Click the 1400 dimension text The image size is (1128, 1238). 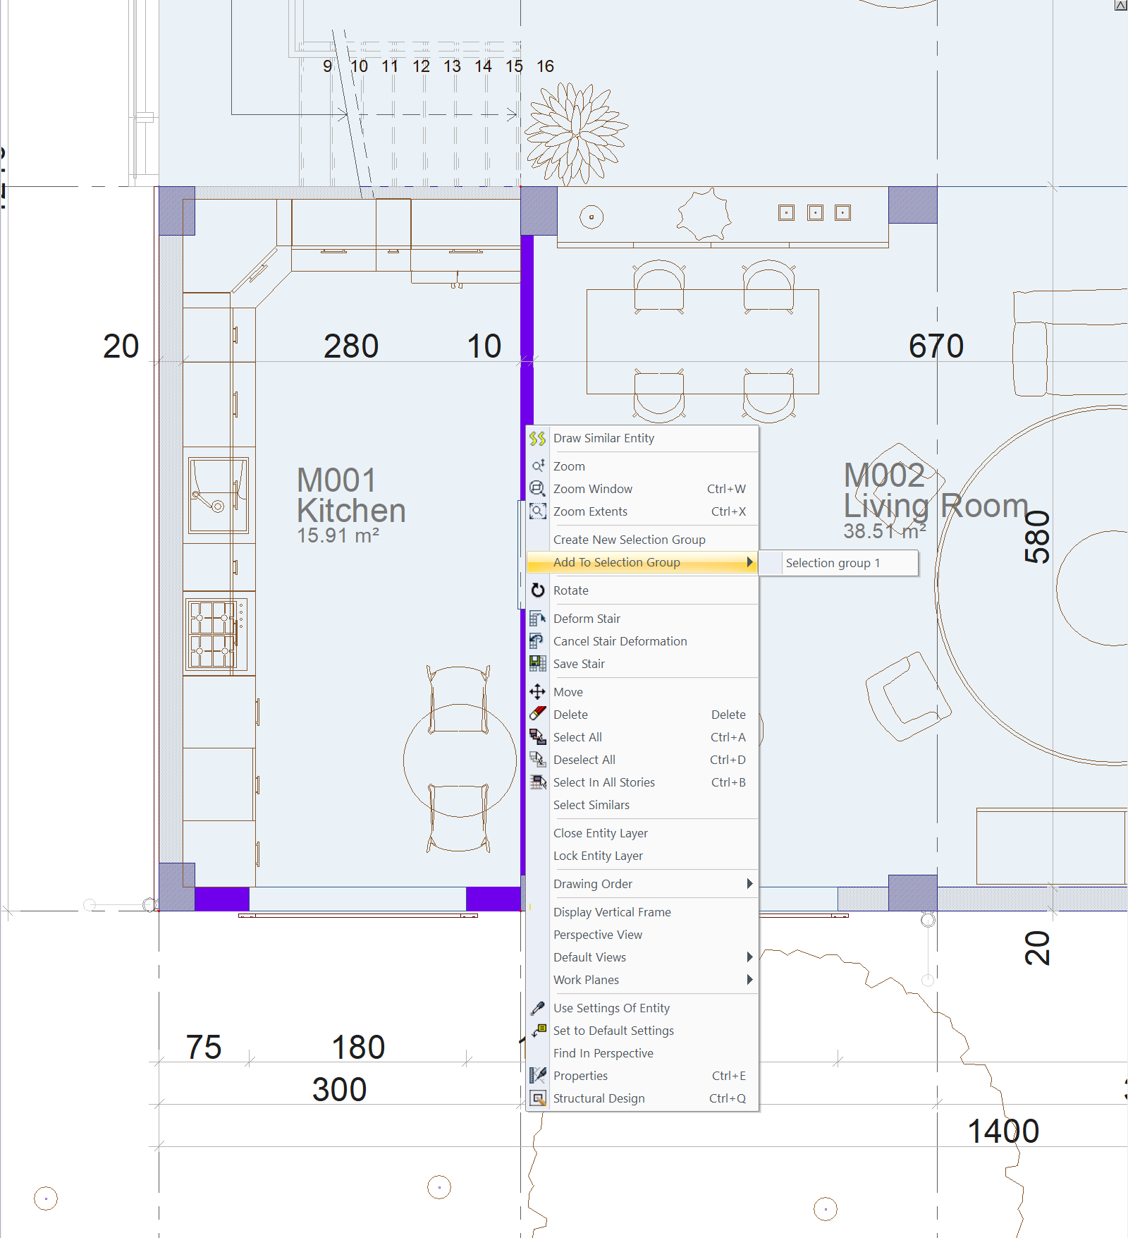(x=1003, y=1131)
